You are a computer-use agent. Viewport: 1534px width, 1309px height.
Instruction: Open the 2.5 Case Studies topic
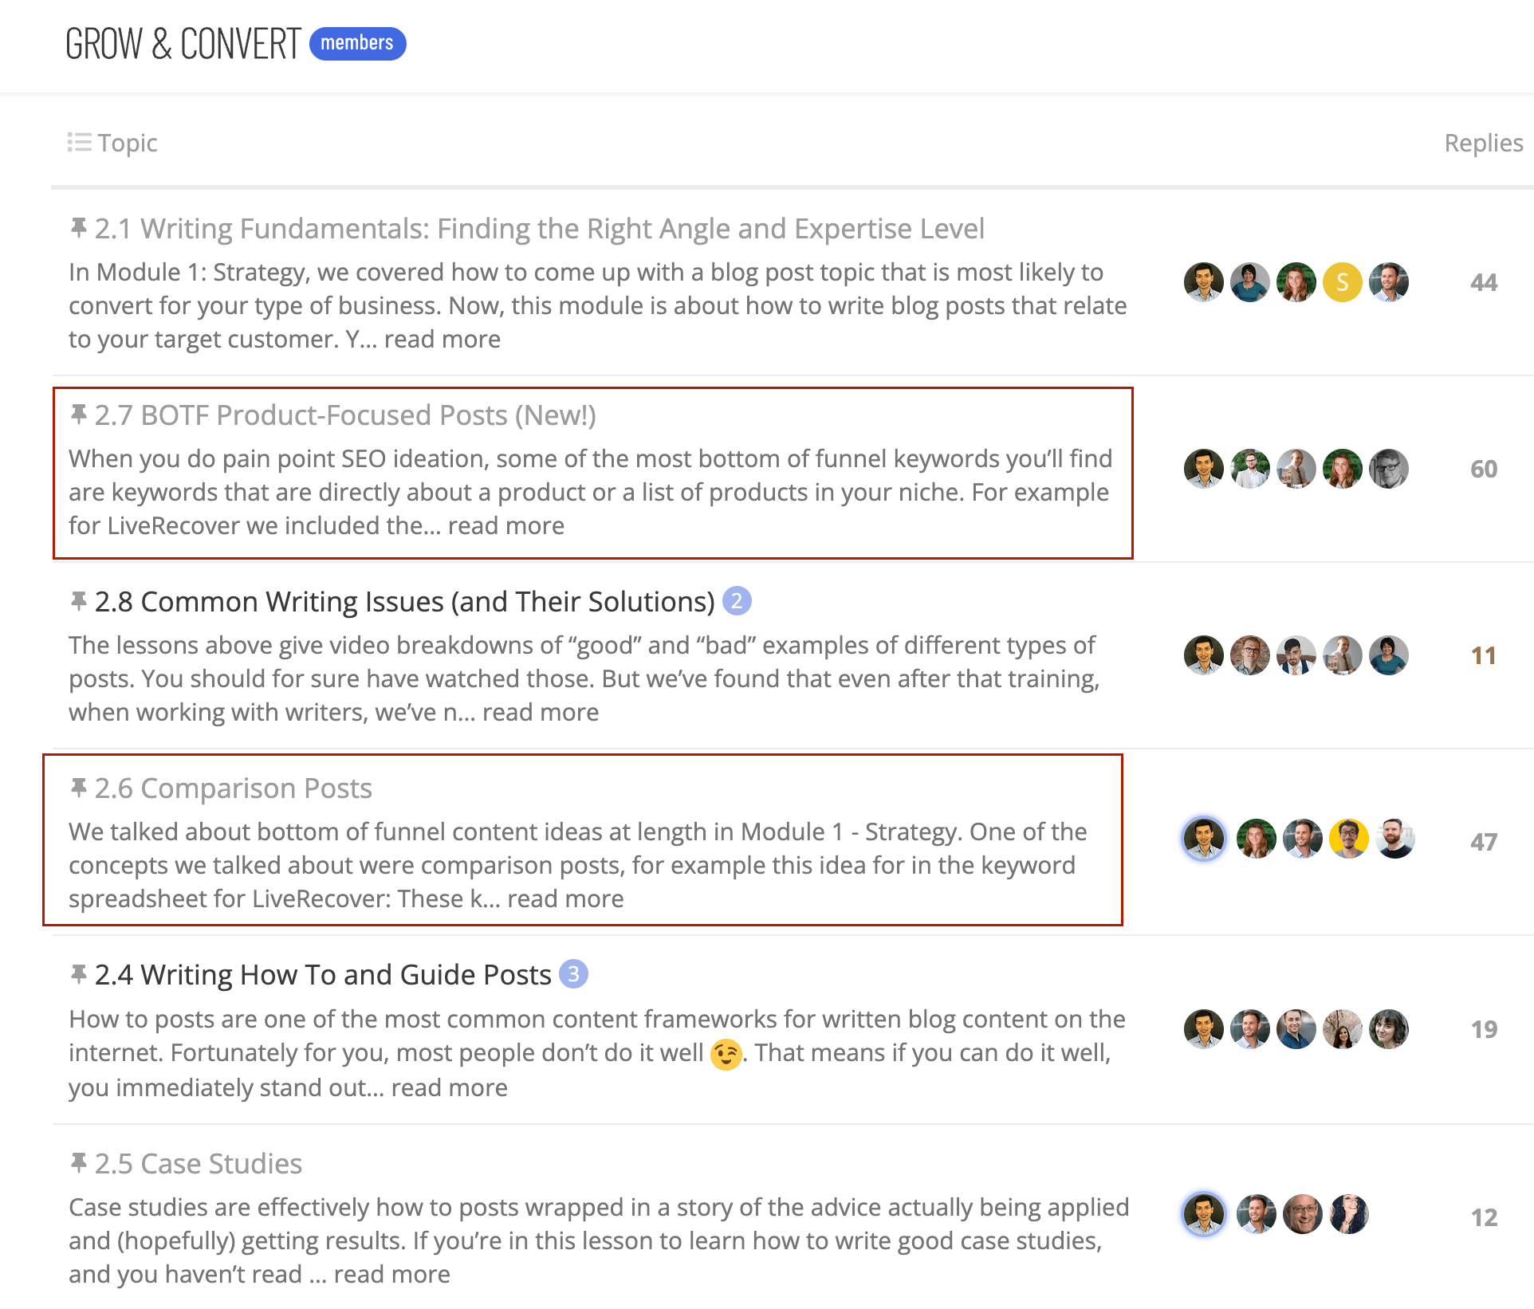pyautogui.click(x=199, y=1163)
